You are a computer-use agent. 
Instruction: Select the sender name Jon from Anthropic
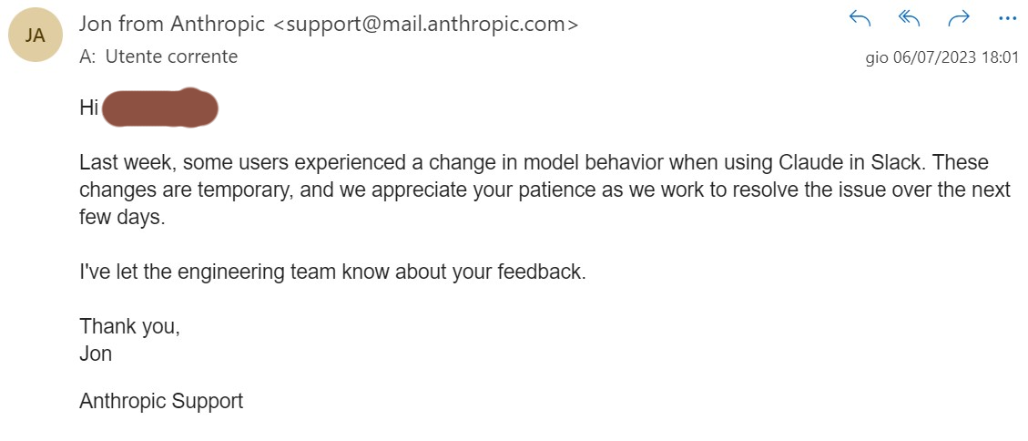tap(172, 25)
